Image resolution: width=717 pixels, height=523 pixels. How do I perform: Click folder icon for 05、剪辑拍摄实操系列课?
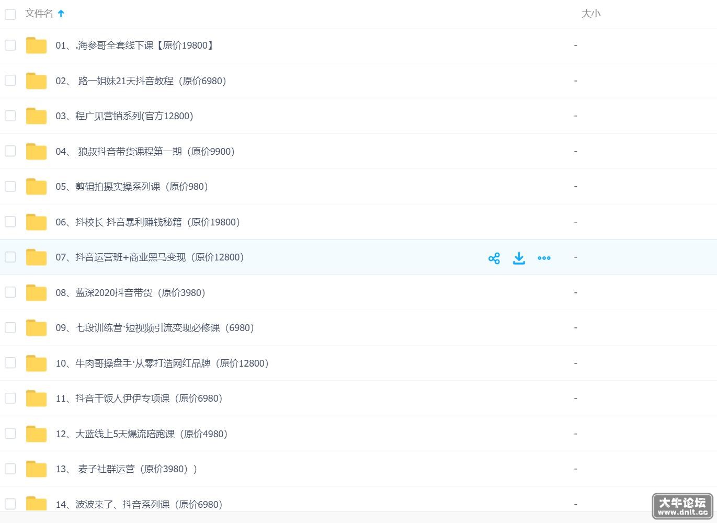(36, 187)
